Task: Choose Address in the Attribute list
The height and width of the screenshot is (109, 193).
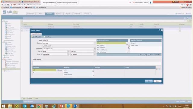Action: tap(78, 72)
